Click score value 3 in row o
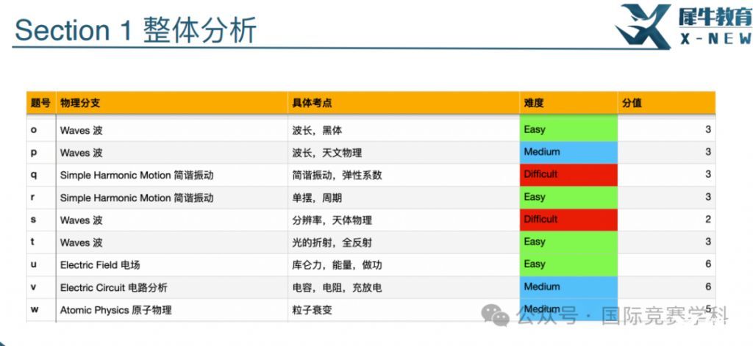Screen dimensions: 753x346 (708, 129)
